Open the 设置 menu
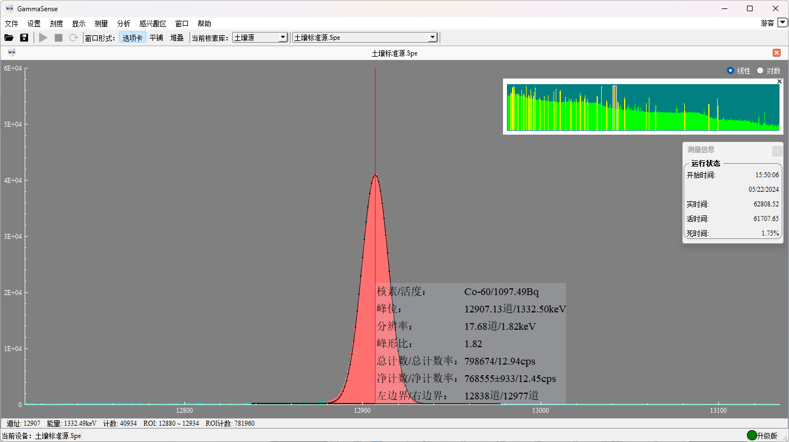 (x=34, y=24)
